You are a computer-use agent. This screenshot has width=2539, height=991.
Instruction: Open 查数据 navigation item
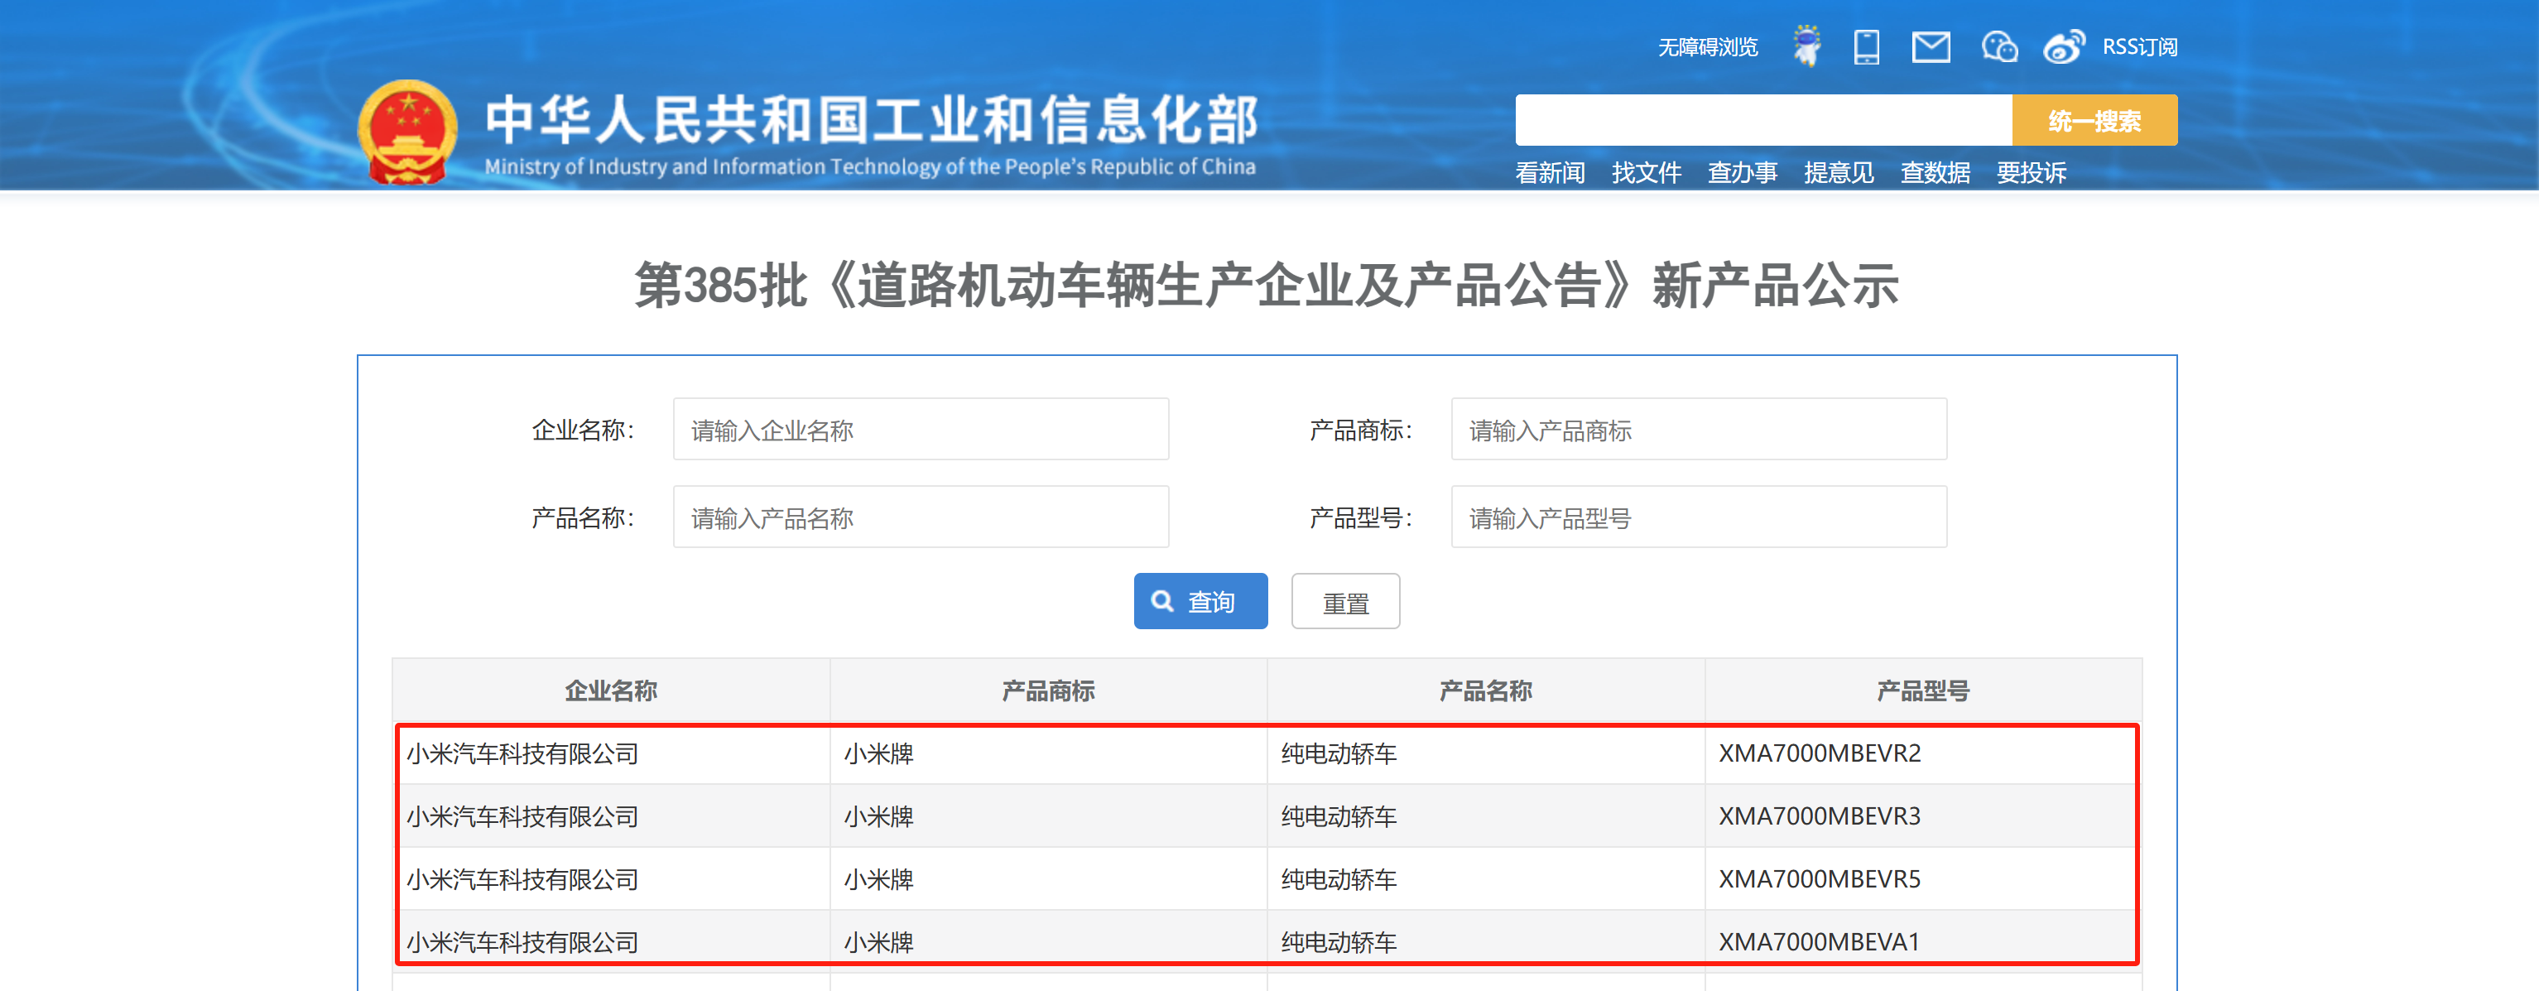point(1935,172)
